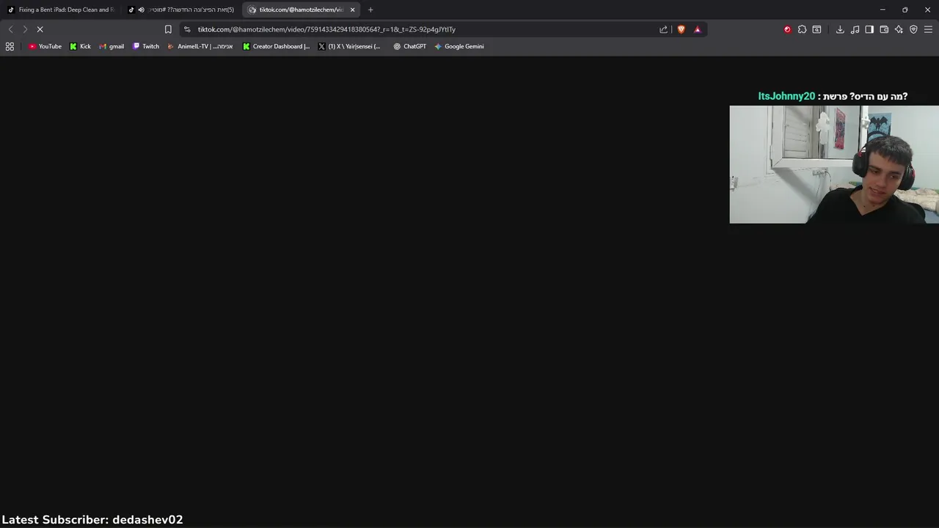Open the YouTube bookmark
Viewport: 939px width, 528px height.
pyautogui.click(x=45, y=46)
